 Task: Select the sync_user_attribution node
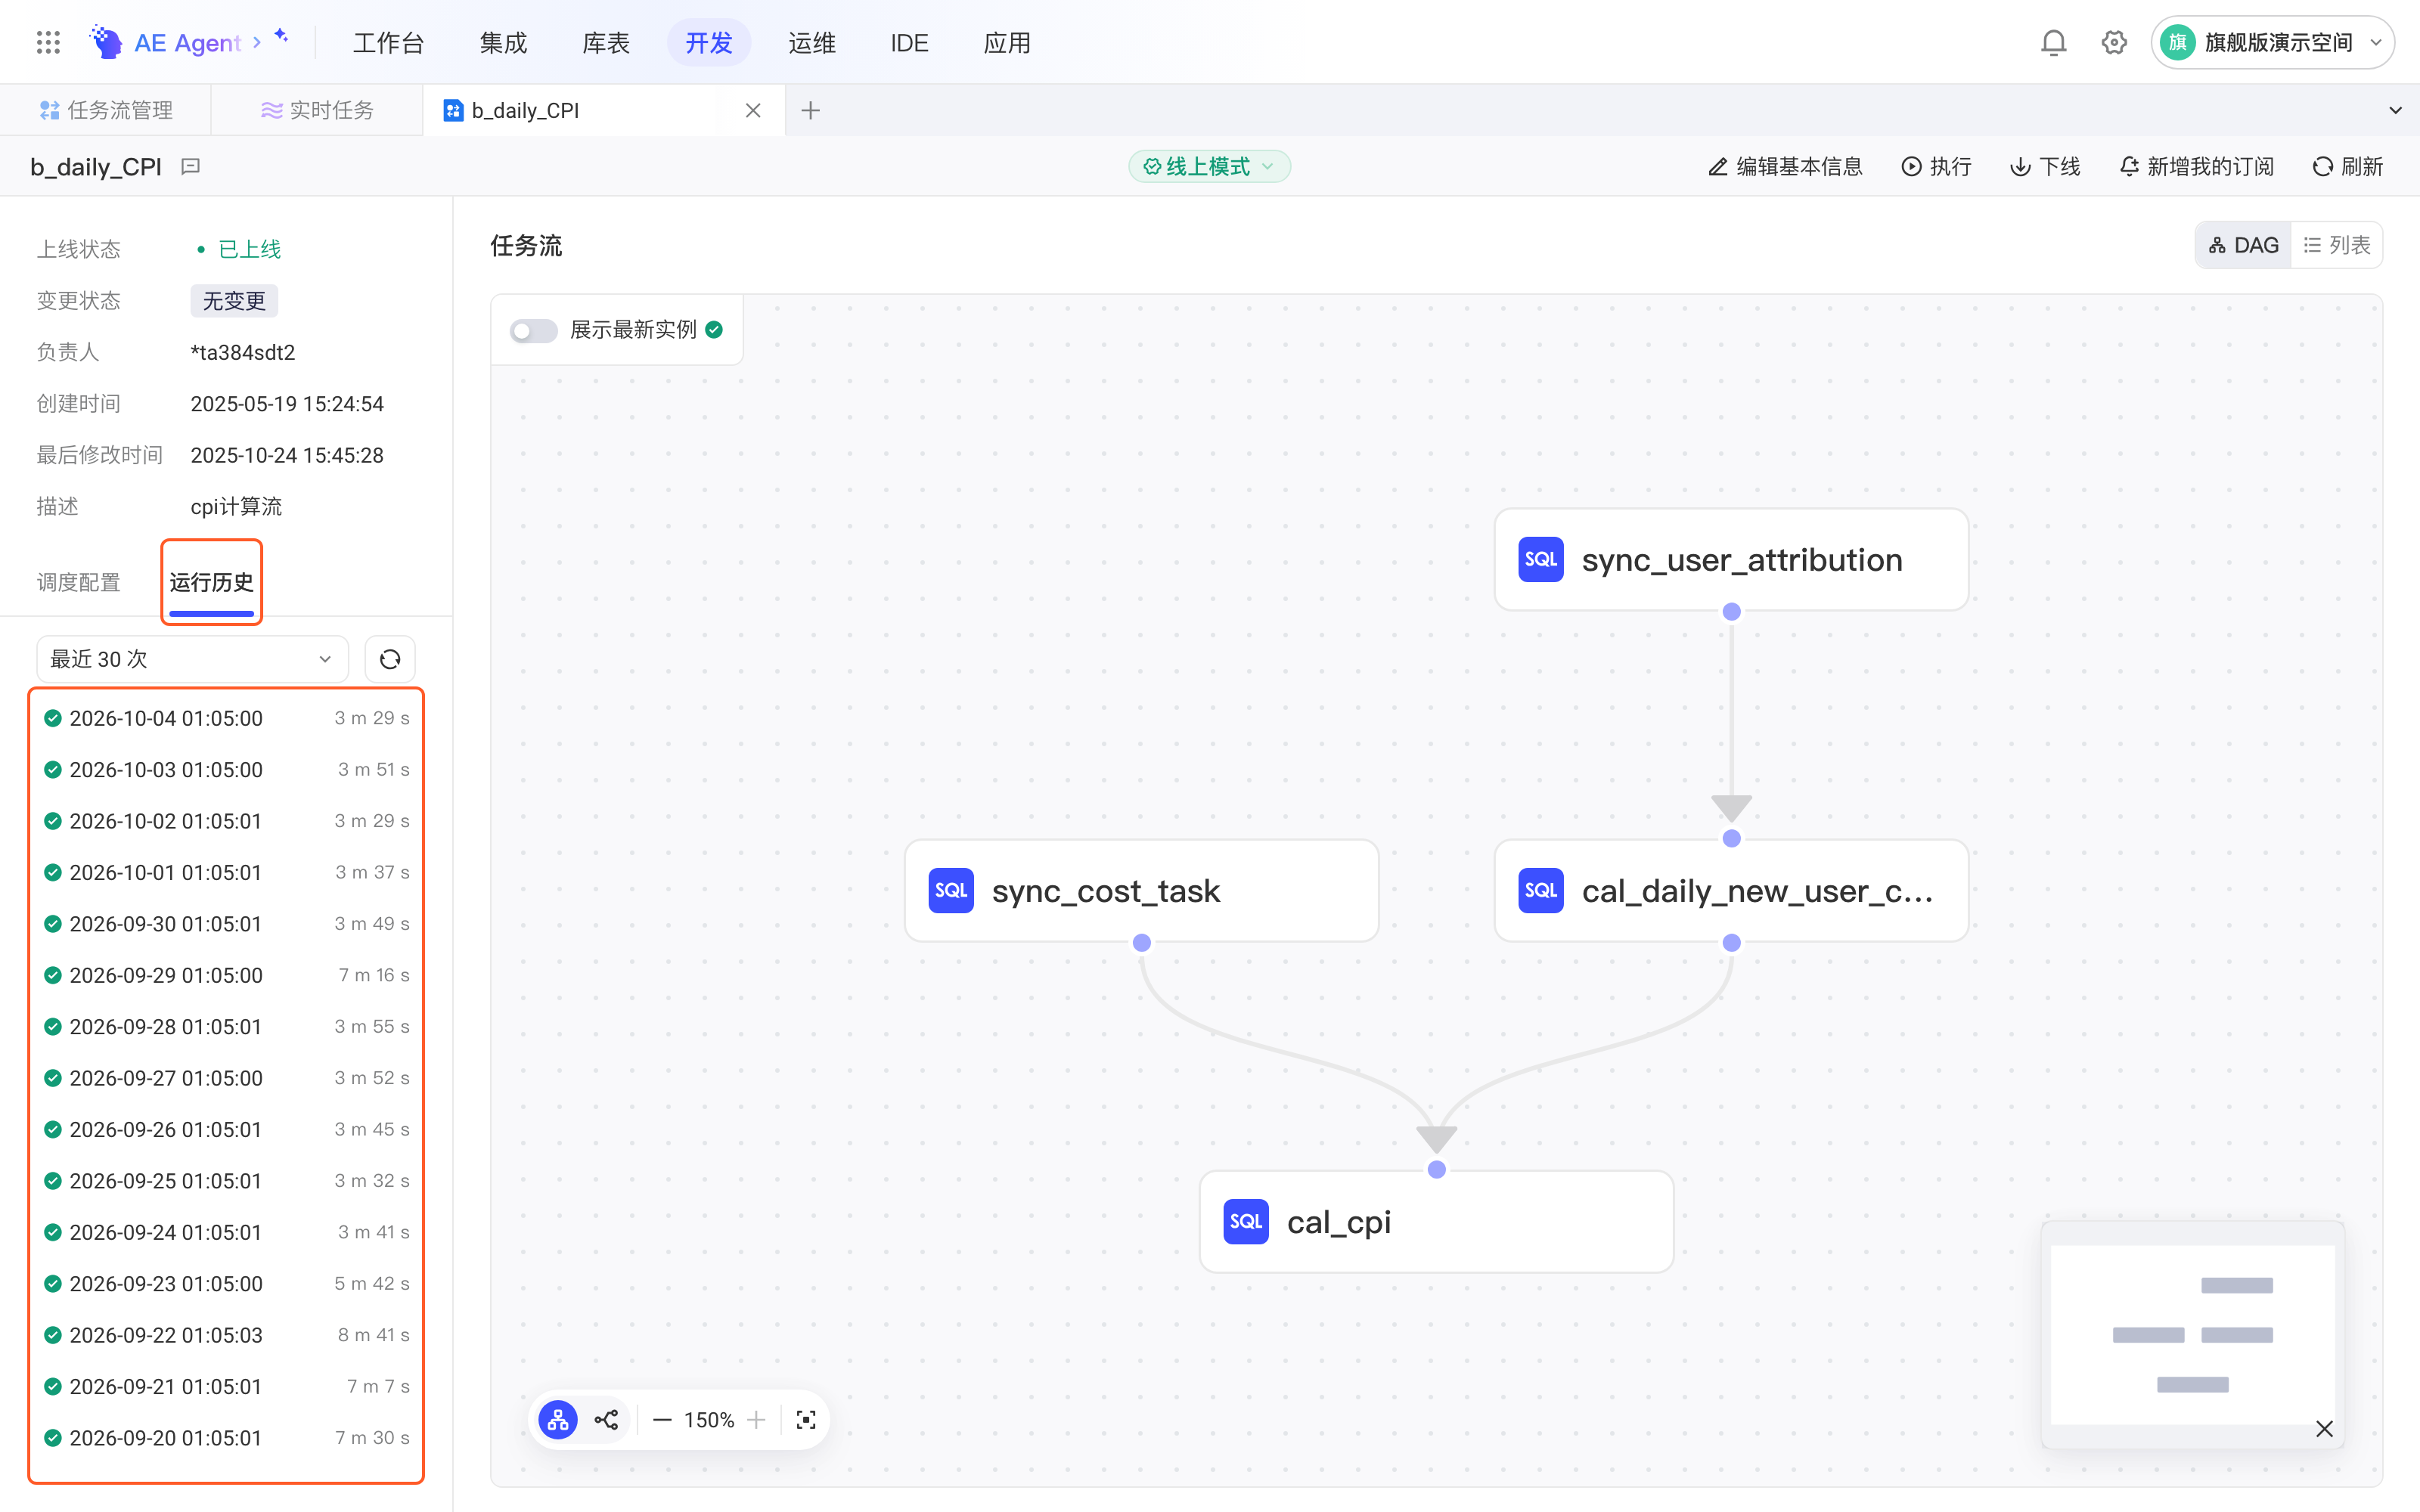[x=1731, y=560]
